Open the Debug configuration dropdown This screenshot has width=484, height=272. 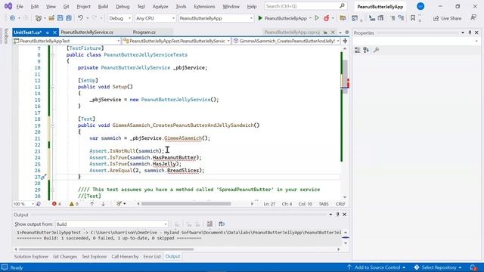(119, 18)
